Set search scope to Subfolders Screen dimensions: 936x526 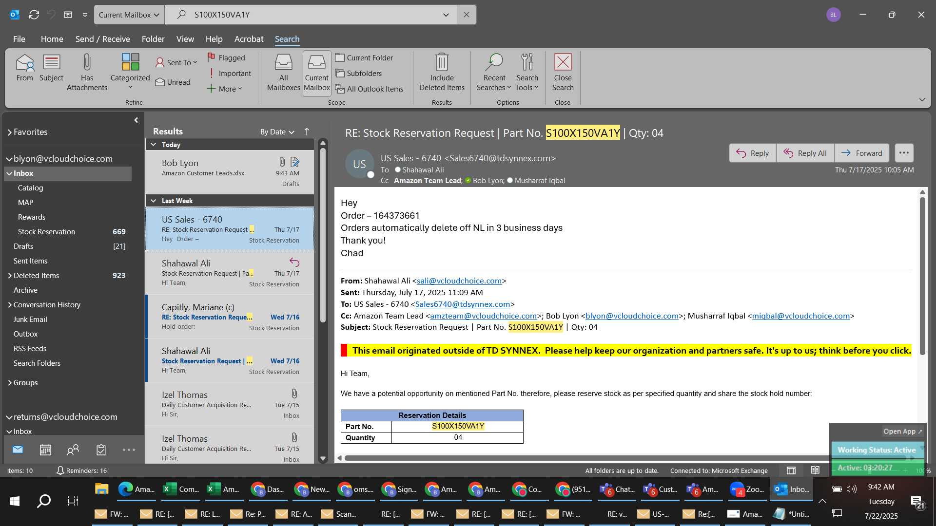[359, 73]
